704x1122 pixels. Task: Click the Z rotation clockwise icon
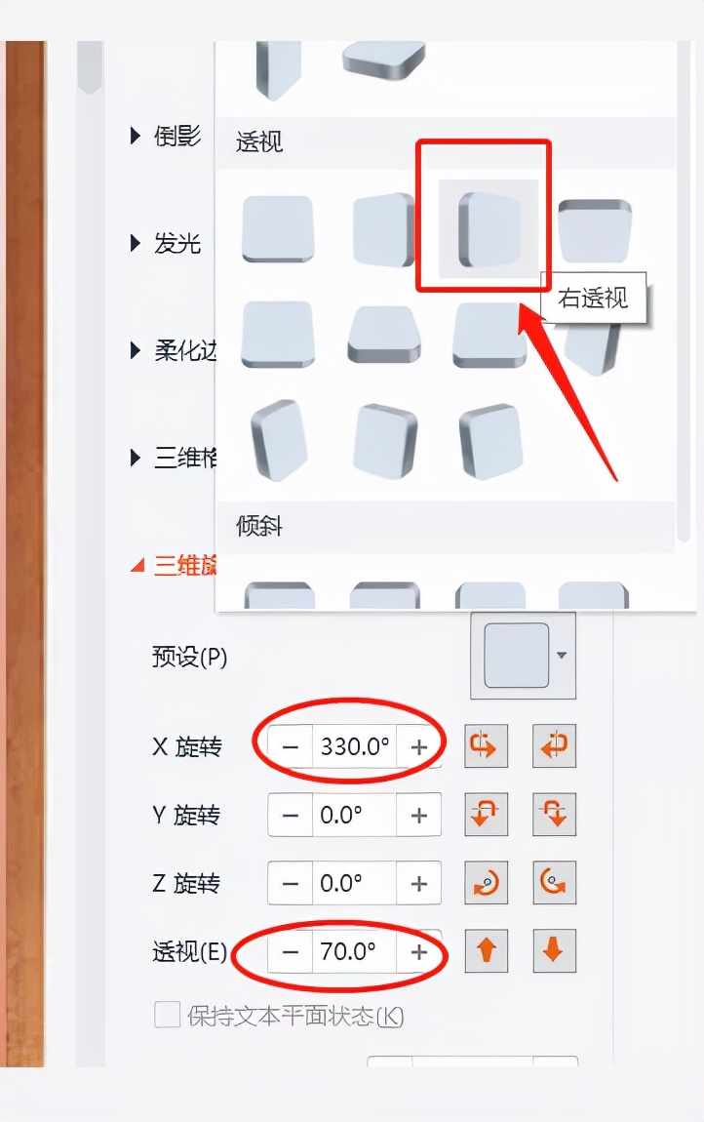486,882
